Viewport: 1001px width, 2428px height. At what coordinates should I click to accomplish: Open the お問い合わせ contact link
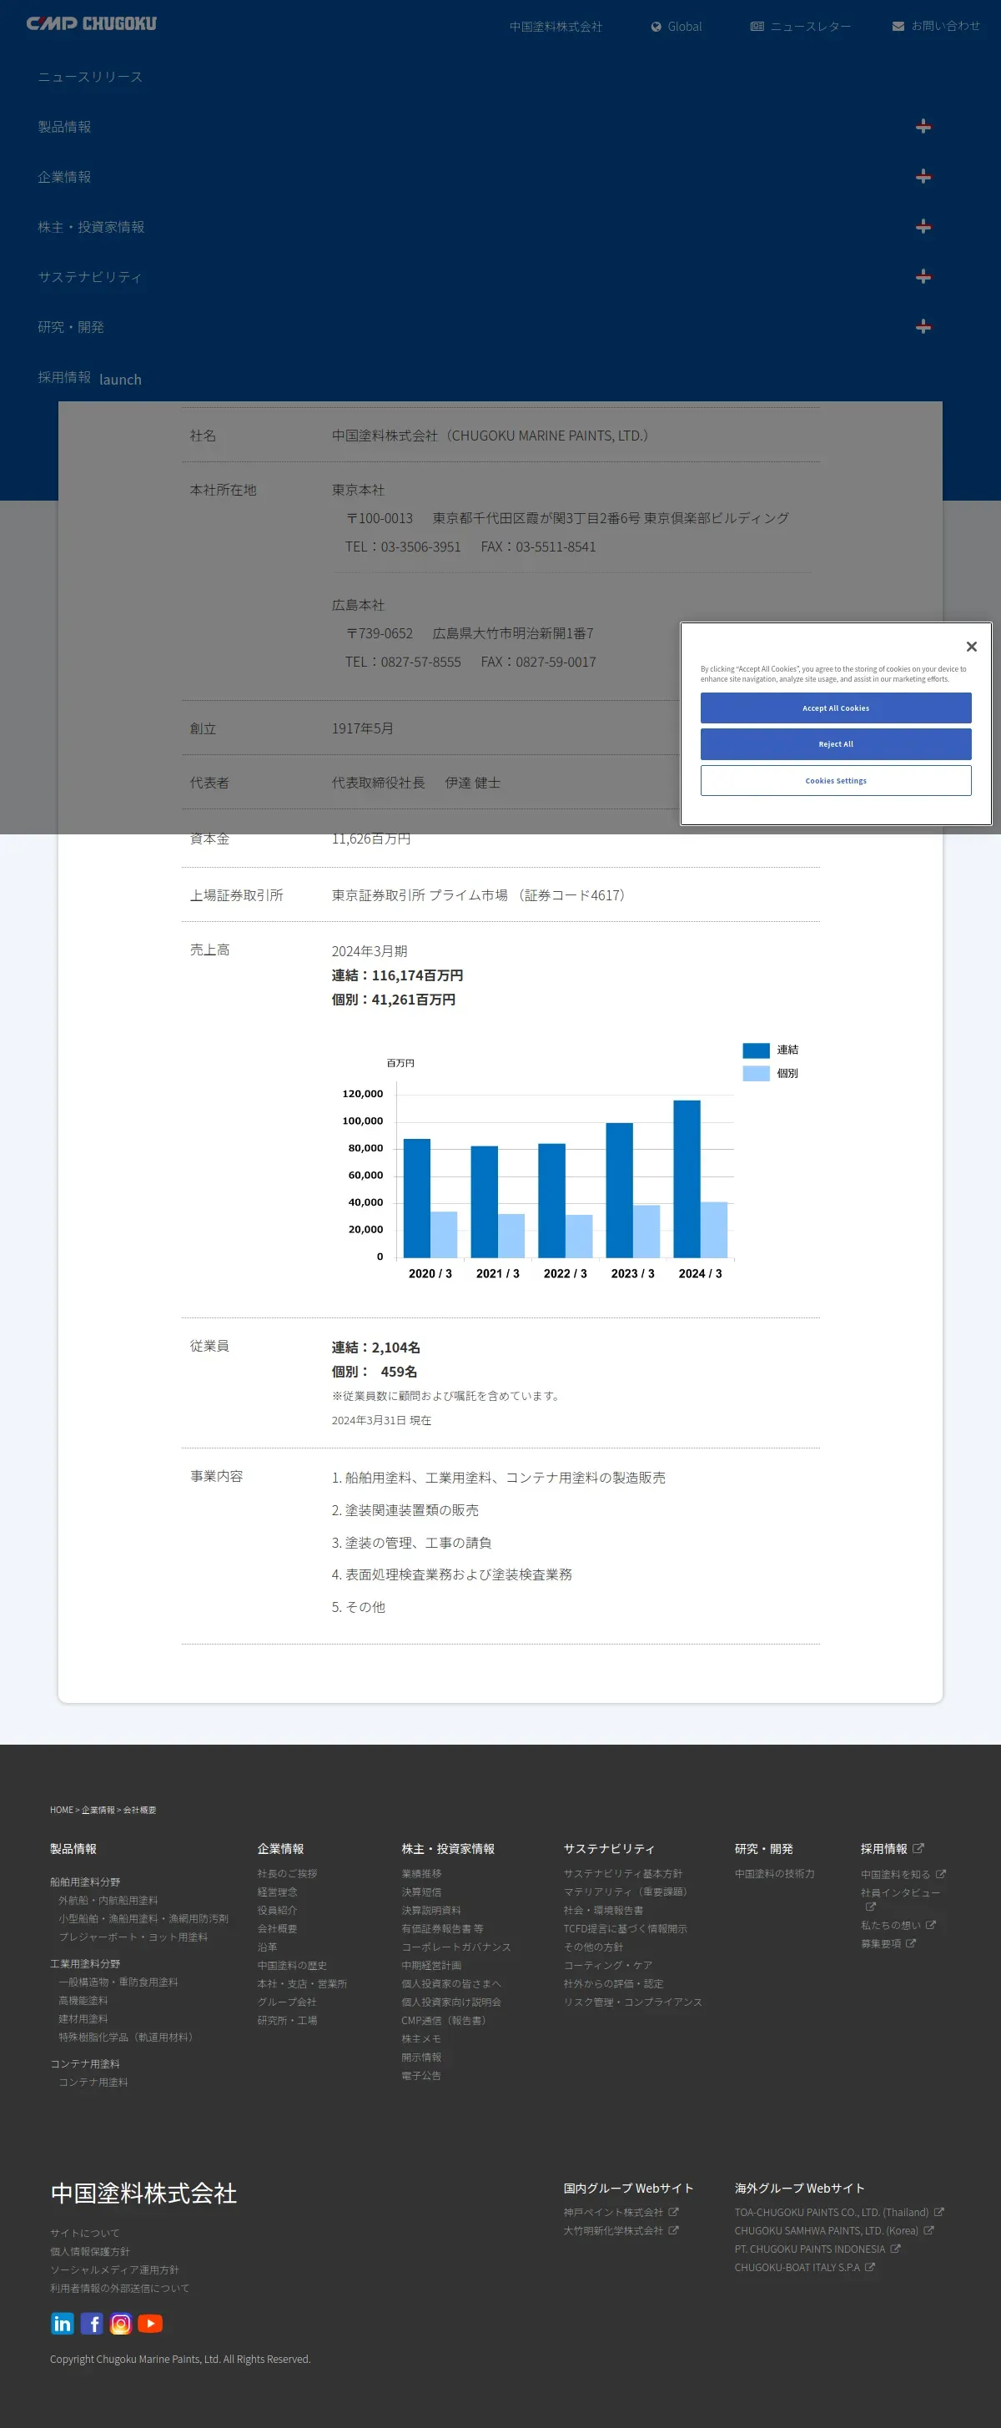[936, 27]
